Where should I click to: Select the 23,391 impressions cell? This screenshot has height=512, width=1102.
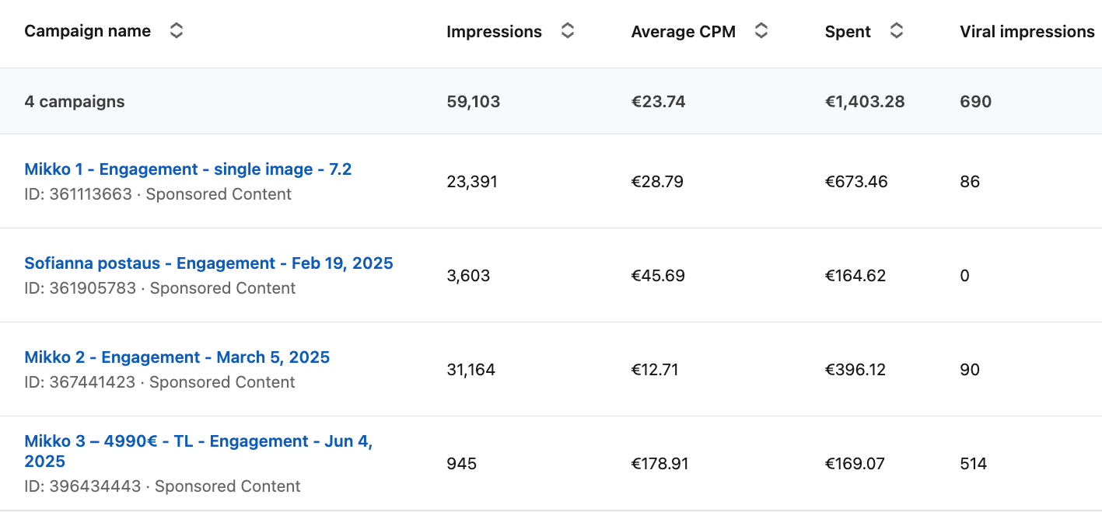click(x=471, y=182)
